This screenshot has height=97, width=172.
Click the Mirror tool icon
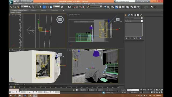coord(105,7)
